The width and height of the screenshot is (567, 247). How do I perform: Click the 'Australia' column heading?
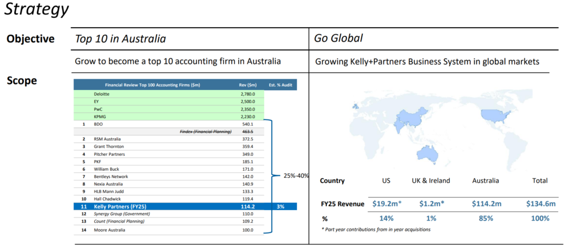[486, 181]
